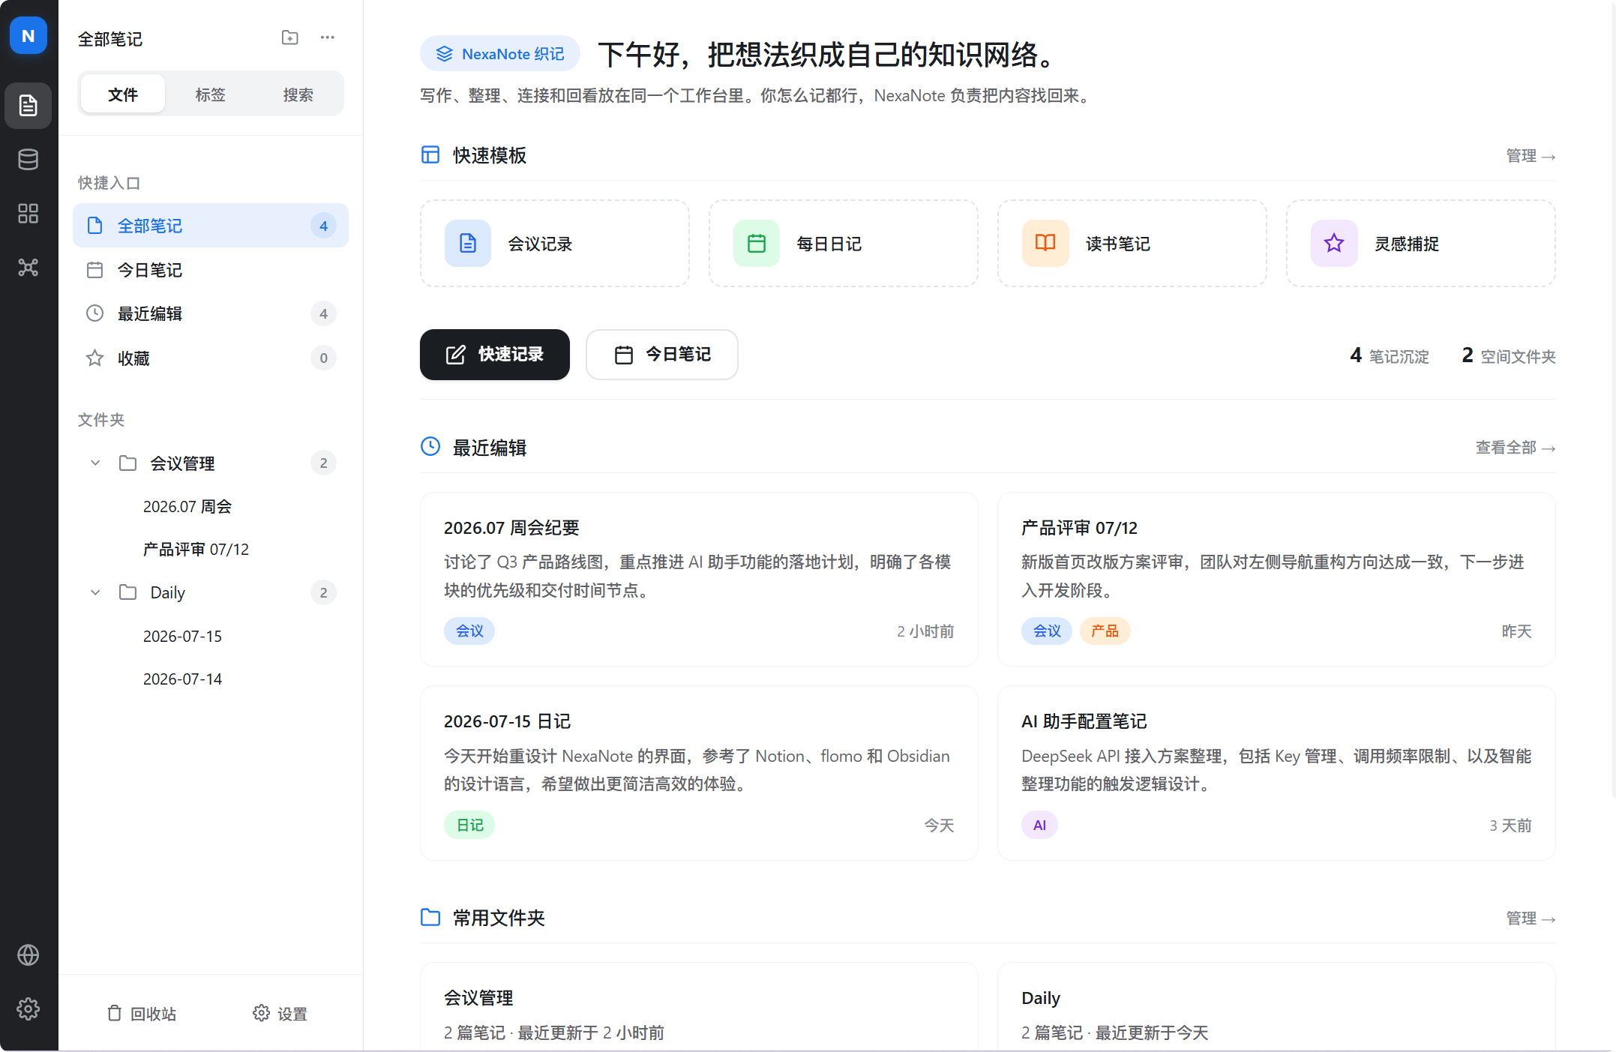Click the 设置 label at panel bottom
1616x1052 pixels.
292,1014
